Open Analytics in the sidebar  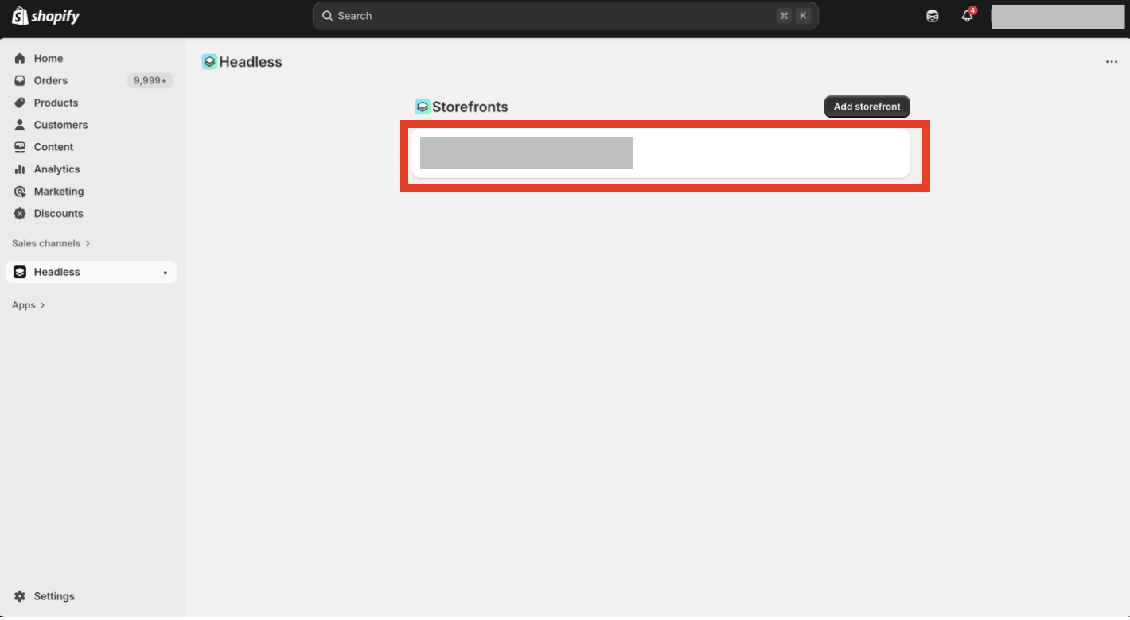[x=91, y=170]
